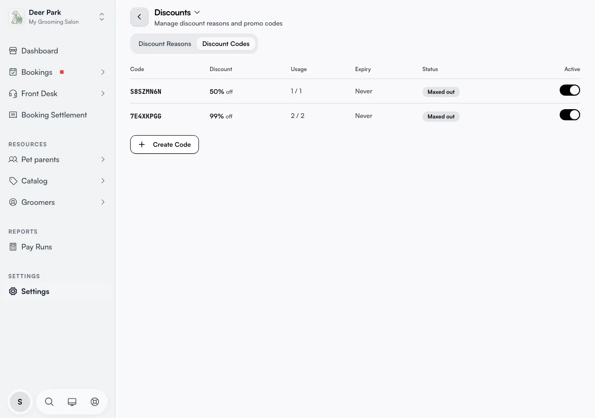The image size is (595, 418).
Task: Click the Groomers profile icon
Action: pyautogui.click(x=13, y=202)
